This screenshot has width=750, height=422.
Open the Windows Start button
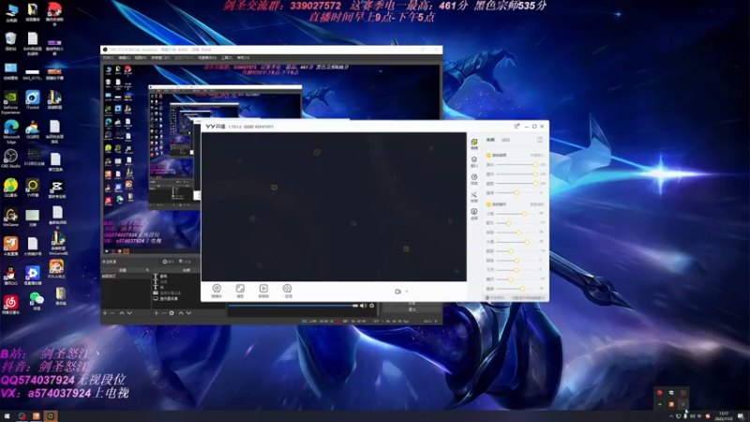click(x=7, y=415)
